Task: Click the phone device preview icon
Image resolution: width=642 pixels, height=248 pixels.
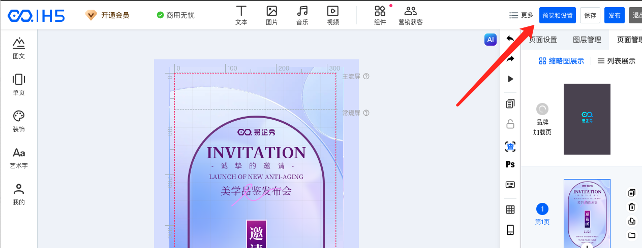Action: 510,230
